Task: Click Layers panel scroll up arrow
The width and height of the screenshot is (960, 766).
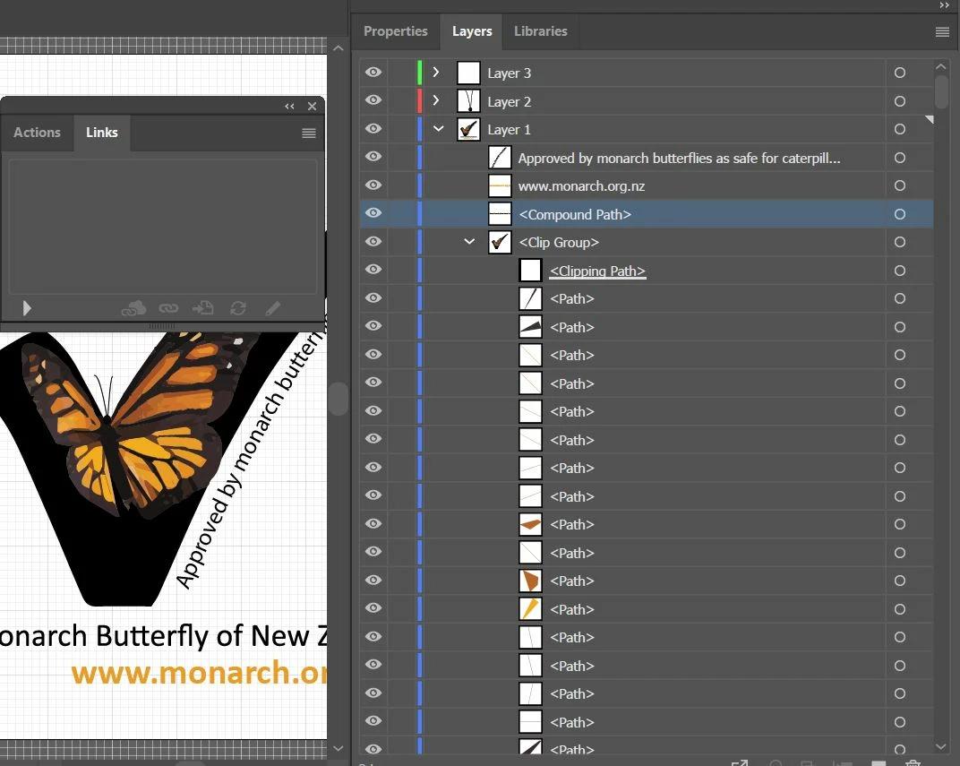Action: pyautogui.click(x=941, y=66)
